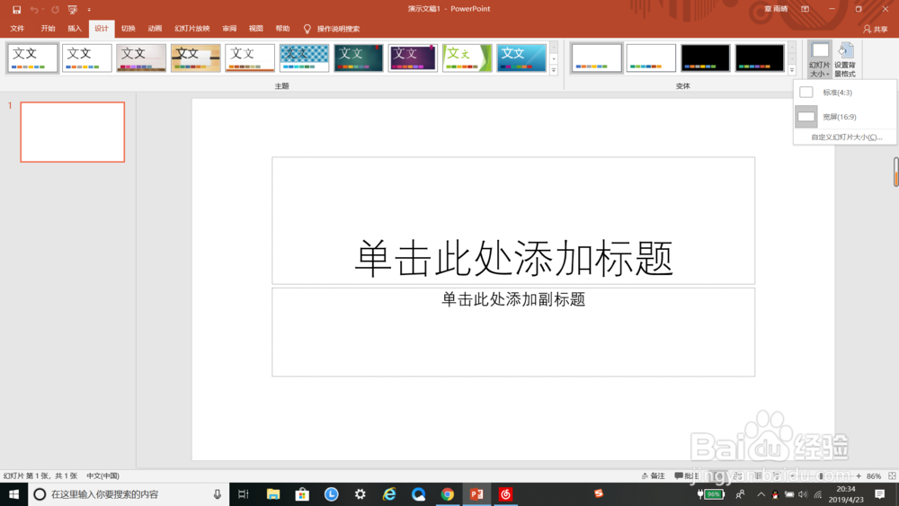Expand the variants gallery more arrow
Viewport: 899px width, 506px height.
[x=792, y=70]
